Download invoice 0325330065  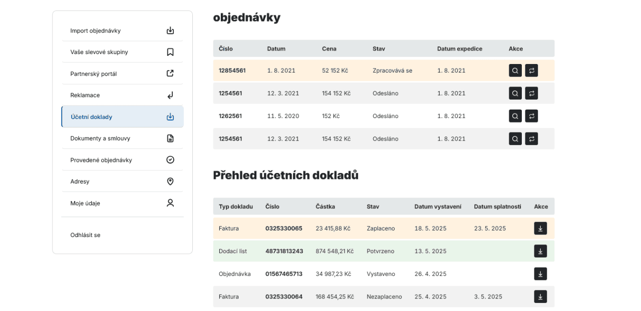coord(540,228)
